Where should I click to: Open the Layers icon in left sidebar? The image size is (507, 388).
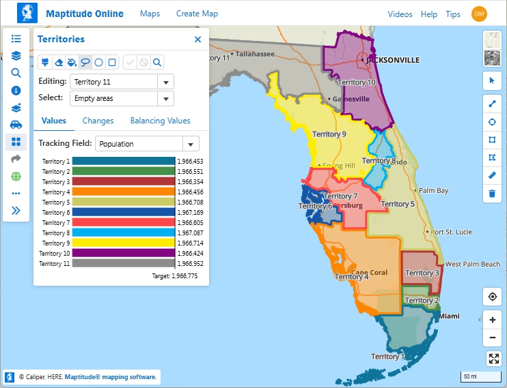[16, 56]
